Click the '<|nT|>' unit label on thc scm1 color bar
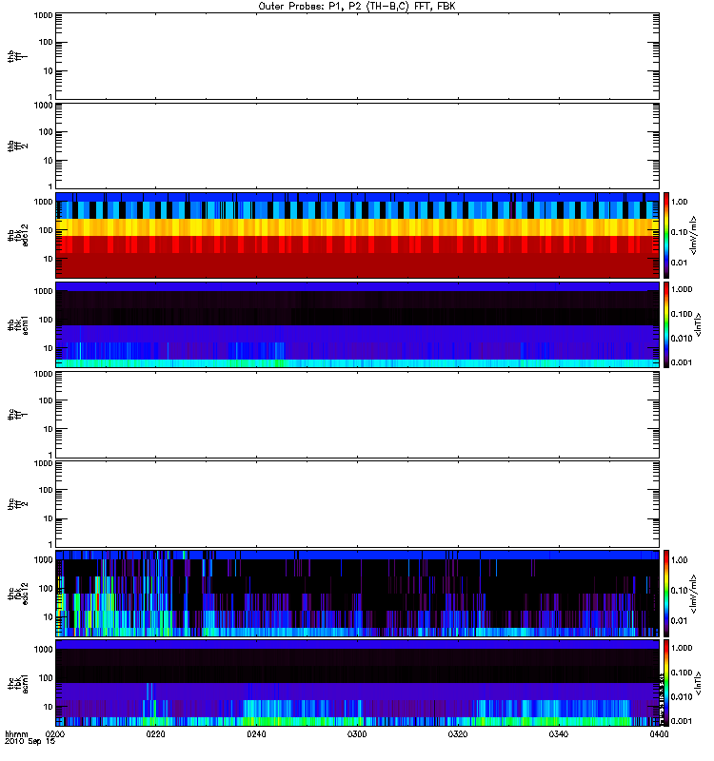This screenshot has height=761, width=714. (x=698, y=683)
